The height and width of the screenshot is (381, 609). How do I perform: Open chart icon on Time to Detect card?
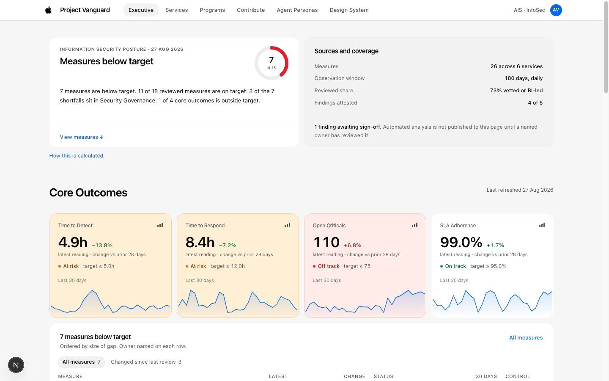coord(160,225)
